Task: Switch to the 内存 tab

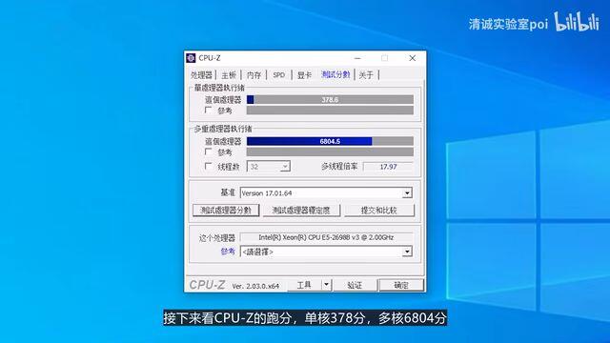Action: pos(254,75)
